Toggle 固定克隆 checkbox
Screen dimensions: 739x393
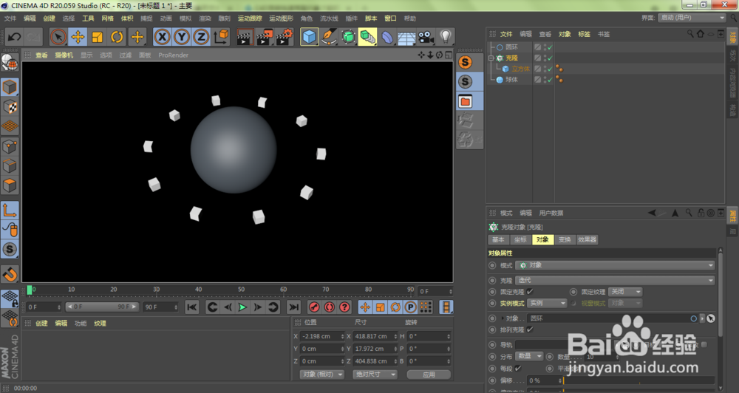coord(530,292)
